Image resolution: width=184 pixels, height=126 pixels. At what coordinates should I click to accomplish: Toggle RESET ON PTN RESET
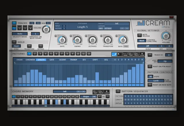pos(150,66)
